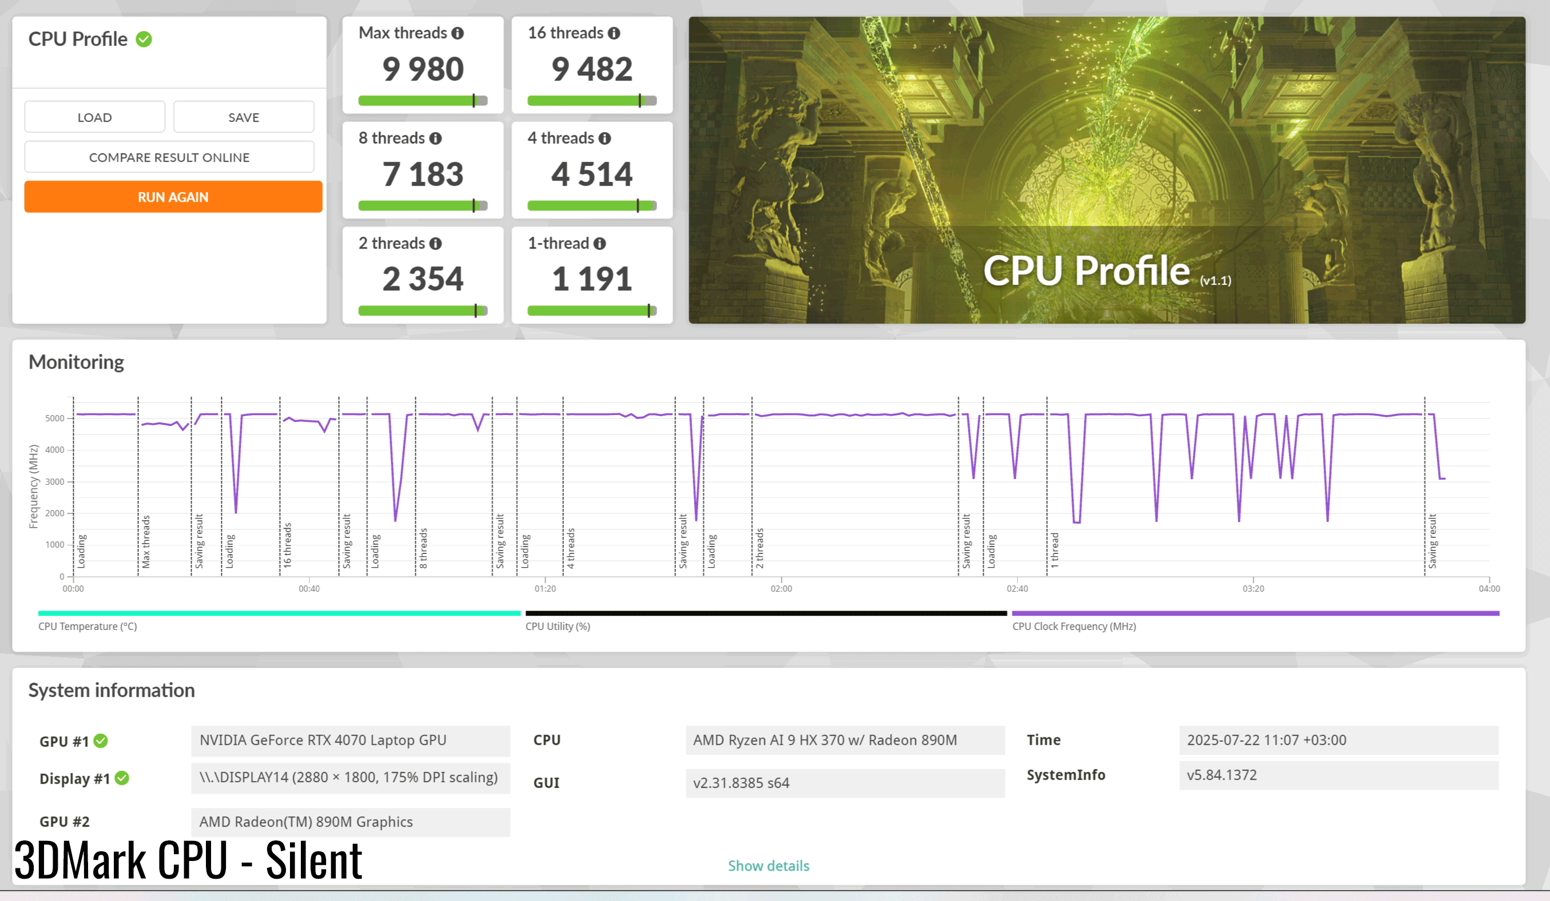Click the Max threads marker in the graph
This screenshot has width=1550, height=901.
pyautogui.click(x=146, y=541)
